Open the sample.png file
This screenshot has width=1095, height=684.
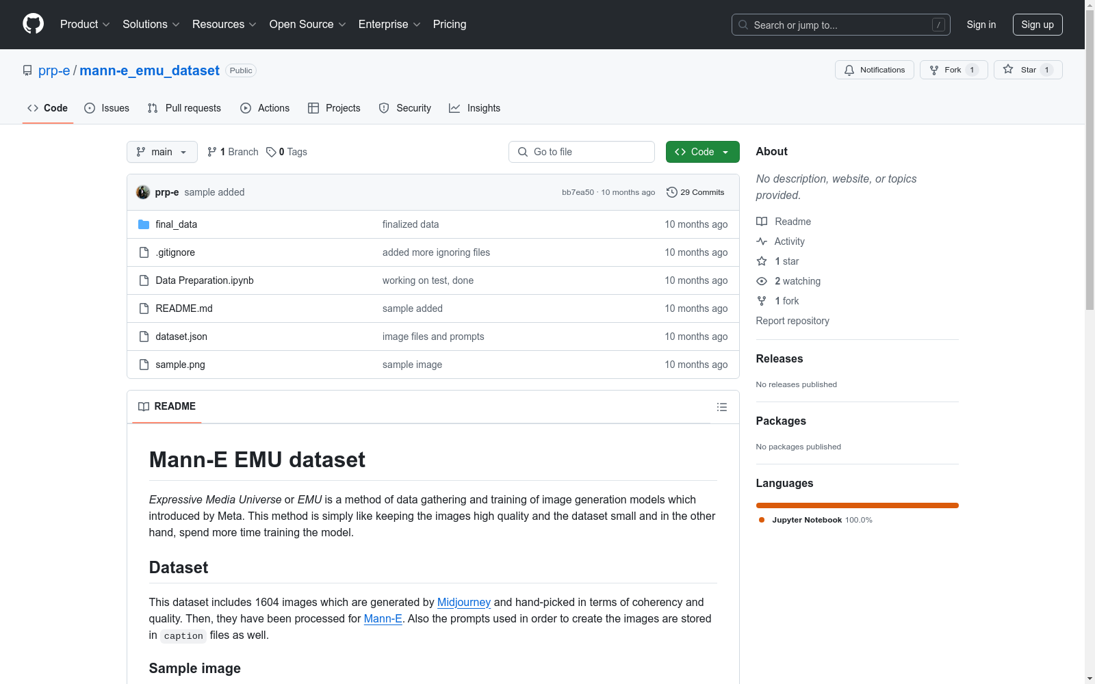(180, 365)
